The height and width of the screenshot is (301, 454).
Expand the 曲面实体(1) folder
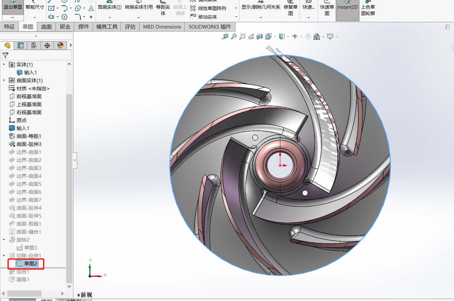[x=4, y=80]
